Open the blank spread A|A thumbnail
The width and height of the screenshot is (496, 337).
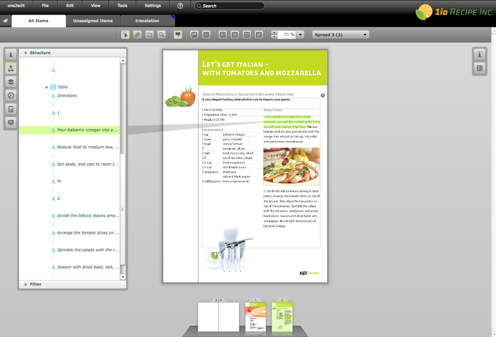pos(219,317)
